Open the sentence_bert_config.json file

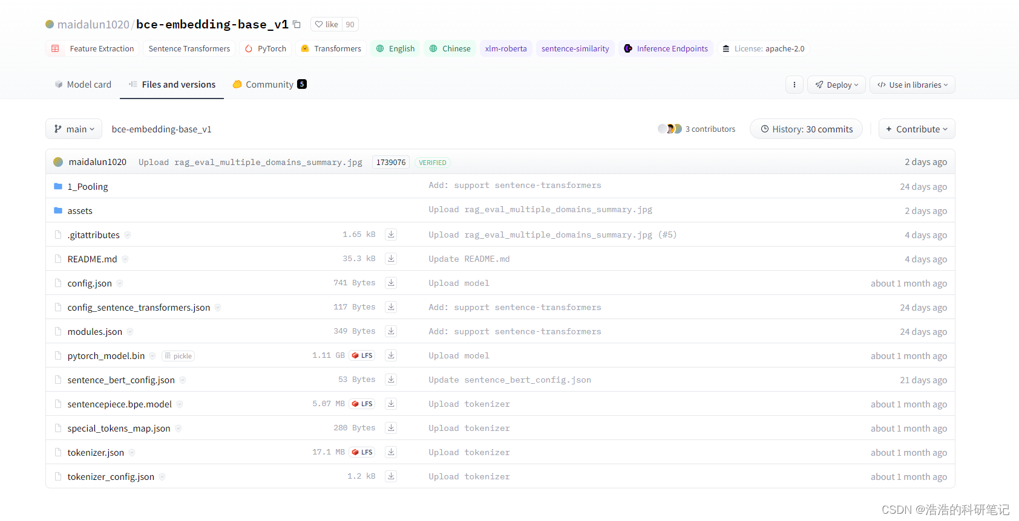point(121,380)
